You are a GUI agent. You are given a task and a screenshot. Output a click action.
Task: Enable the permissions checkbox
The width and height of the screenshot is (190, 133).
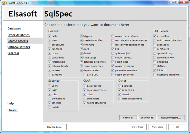(x=50, y=99)
